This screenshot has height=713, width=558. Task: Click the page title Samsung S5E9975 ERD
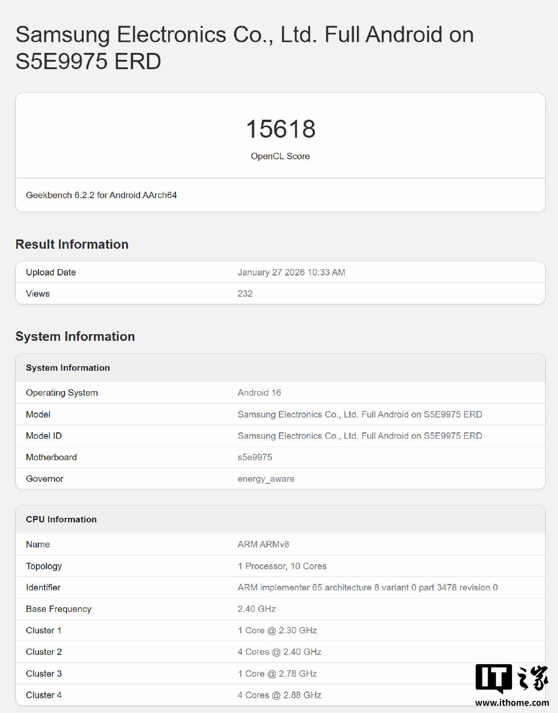pos(244,48)
